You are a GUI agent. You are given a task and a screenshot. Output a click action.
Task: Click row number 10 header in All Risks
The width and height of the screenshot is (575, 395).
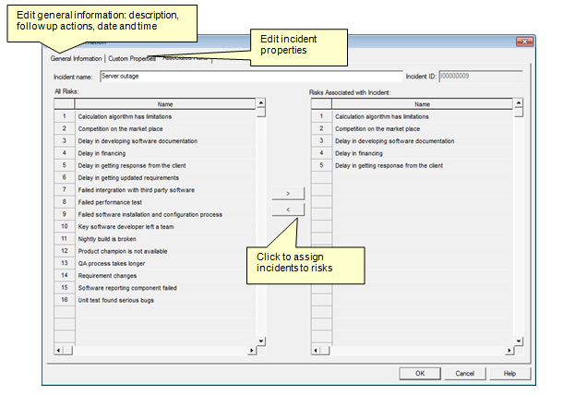(x=65, y=227)
